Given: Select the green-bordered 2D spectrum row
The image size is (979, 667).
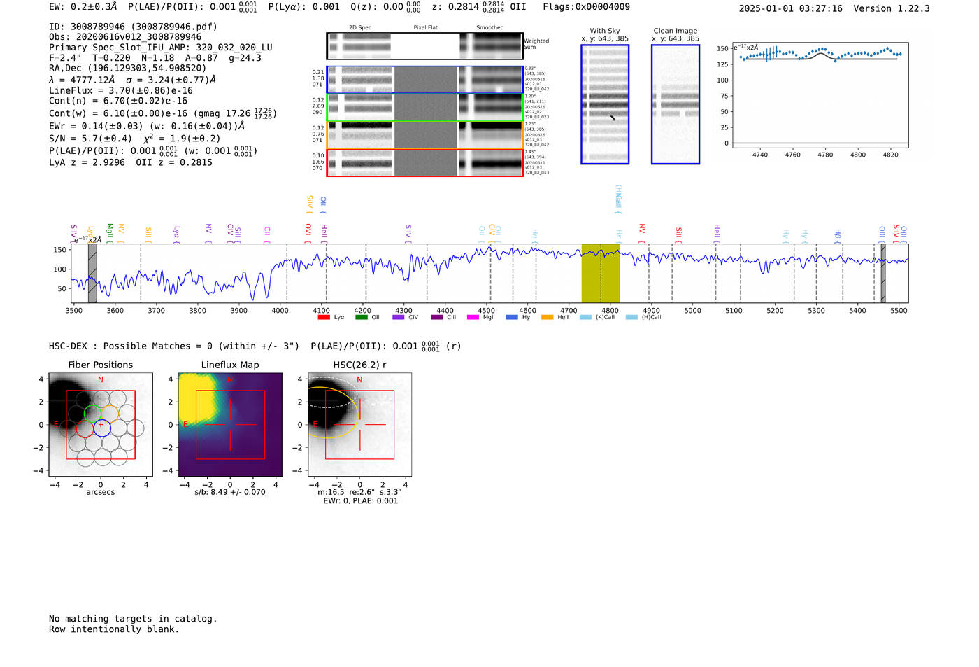Looking at the screenshot, I should click(424, 108).
